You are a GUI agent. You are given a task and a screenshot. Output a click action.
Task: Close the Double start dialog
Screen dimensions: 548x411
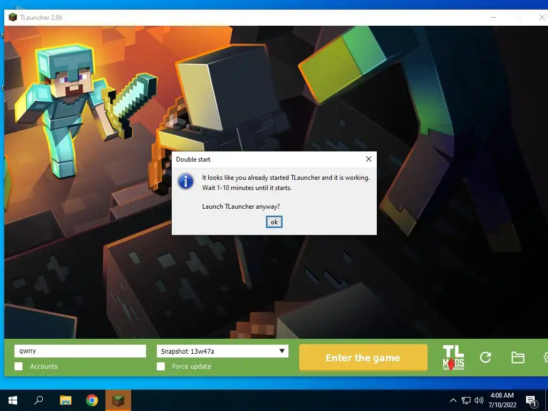368,159
